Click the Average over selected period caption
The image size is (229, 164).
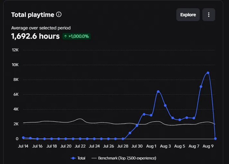[x=41, y=28]
